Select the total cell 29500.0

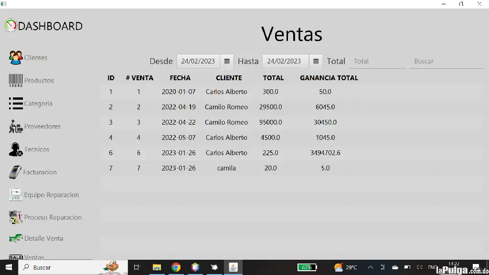pos(270,107)
